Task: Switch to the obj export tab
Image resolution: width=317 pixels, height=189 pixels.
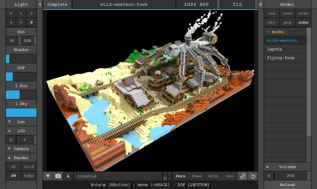Action: pyautogui.click(x=271, y=22)
